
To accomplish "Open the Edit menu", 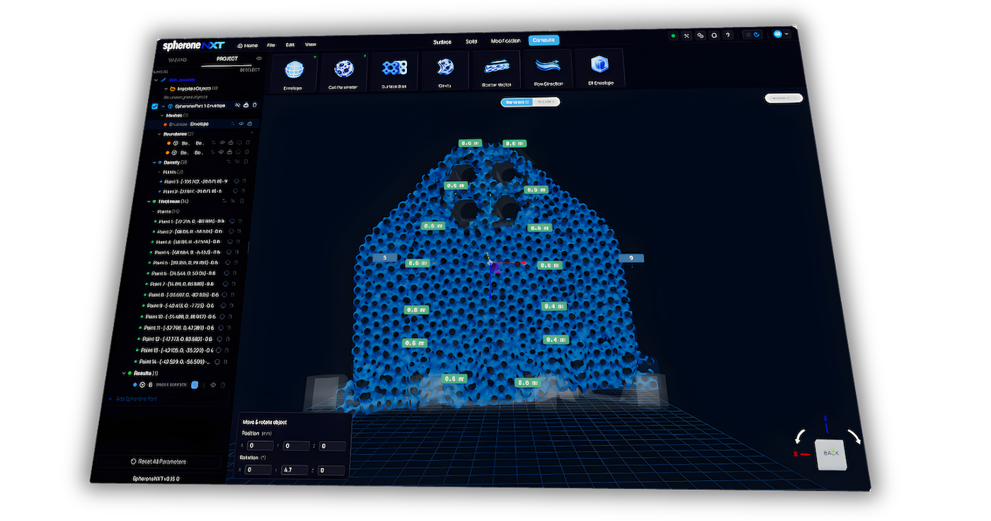I will [290, 45].
